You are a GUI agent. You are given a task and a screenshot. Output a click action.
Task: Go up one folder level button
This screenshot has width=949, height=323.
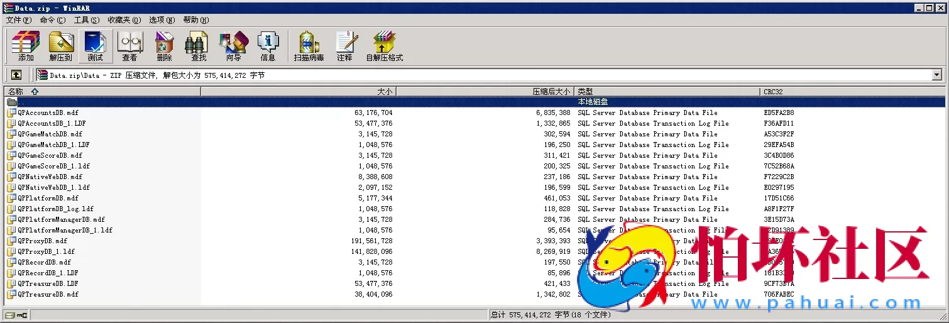pyautogui.click(x=16, y=75)
